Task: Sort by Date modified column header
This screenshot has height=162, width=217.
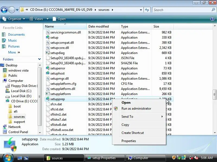Action: (103, 26)
